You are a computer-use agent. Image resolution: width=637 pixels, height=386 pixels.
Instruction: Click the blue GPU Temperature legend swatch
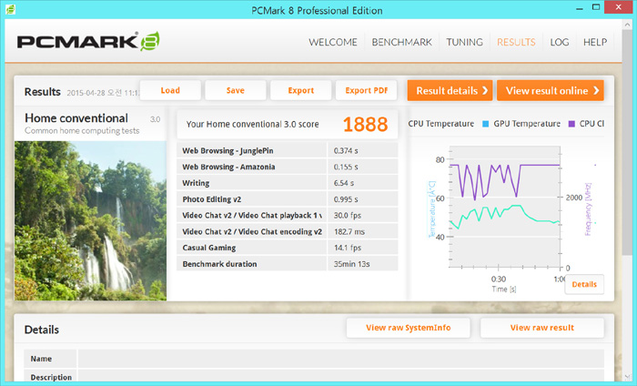tap(485, 124)
